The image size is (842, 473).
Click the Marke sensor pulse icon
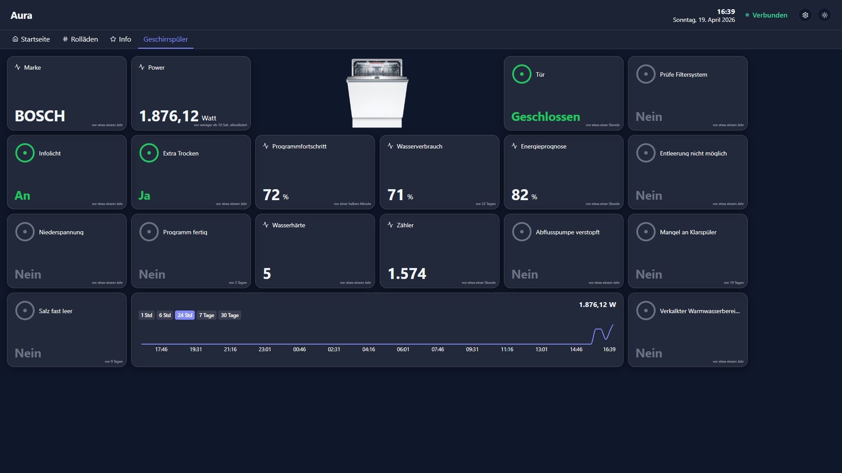click(x=18, y=67)
